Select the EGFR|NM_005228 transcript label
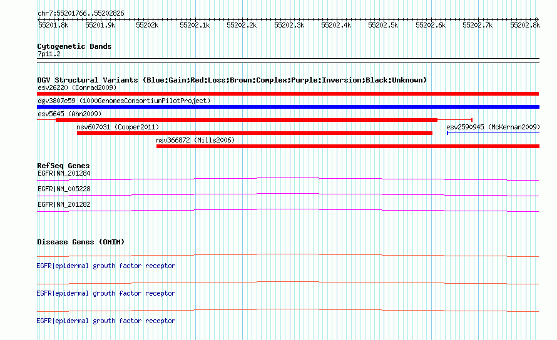Viewport: 557px width, 340px height. [64, 189]
